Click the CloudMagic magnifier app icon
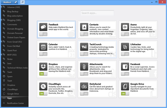This screenshot has height=108, width=167. 43,86
